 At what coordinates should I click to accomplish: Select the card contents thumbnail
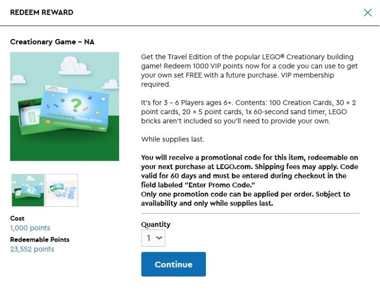click(x=62, y=190)
